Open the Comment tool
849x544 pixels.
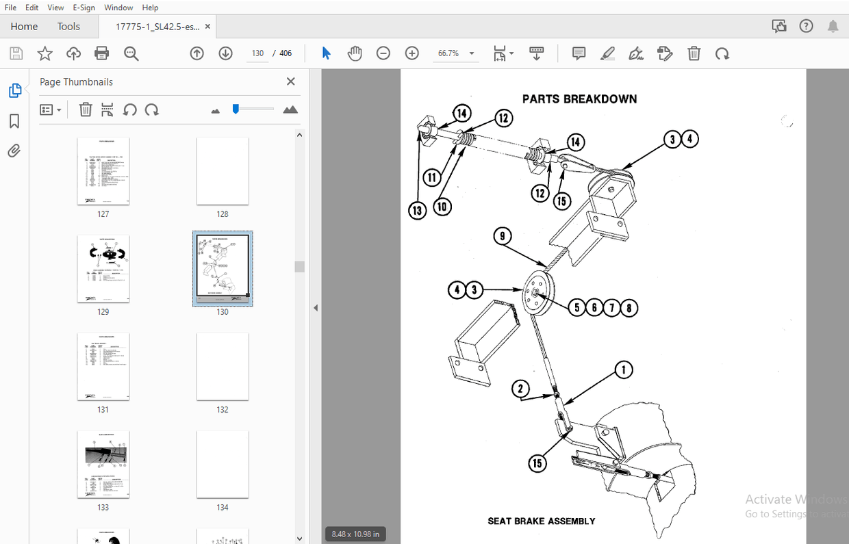[x=579, y=53]
